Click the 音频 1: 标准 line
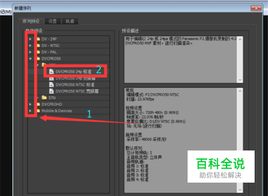 [137, 166]
